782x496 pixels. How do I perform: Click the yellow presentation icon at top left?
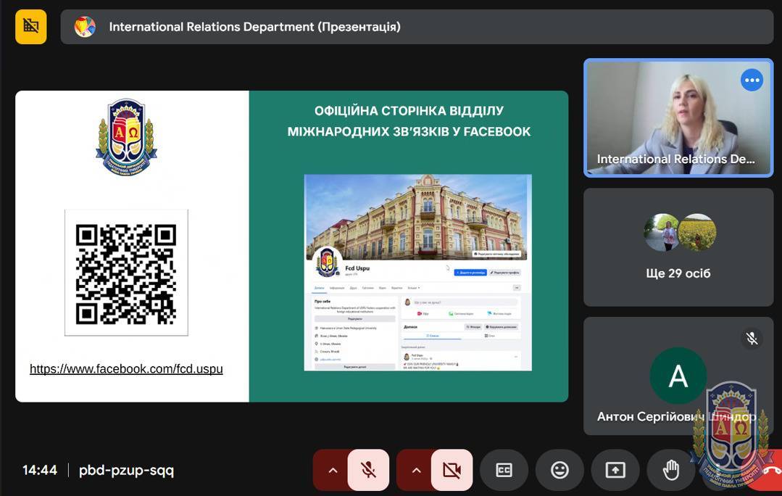pos(31,26)
